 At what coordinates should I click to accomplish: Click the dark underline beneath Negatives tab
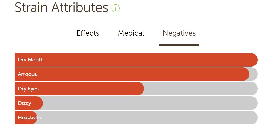click(179, 45)
